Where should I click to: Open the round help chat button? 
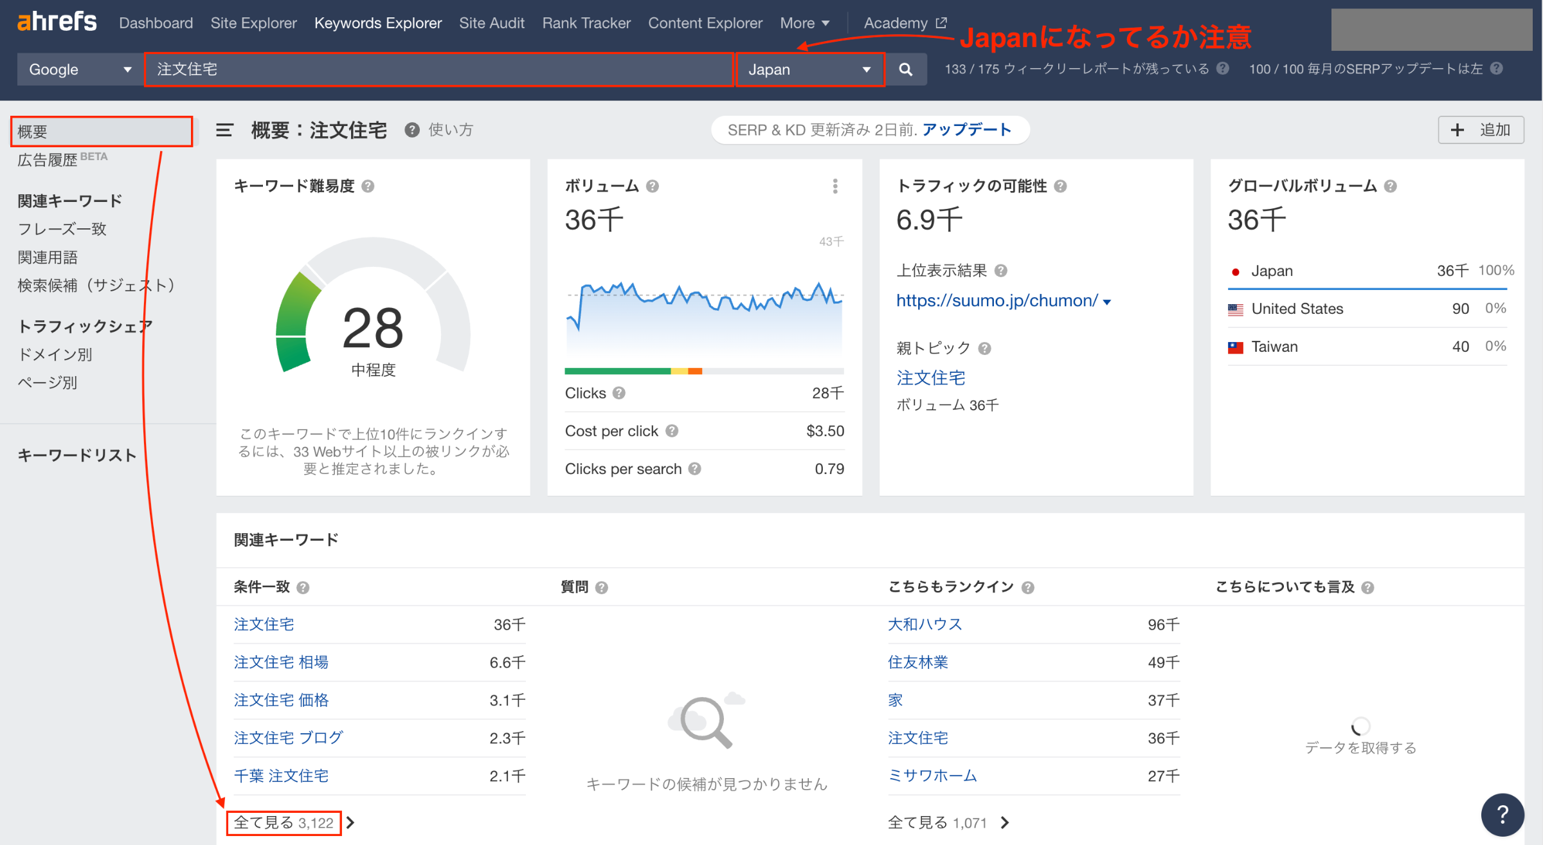(1502, 815)
